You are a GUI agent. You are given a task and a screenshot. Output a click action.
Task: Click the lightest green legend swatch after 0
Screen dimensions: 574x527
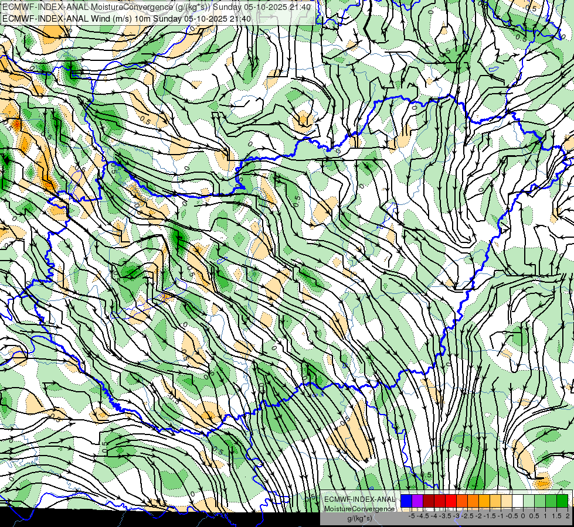(529, 501)
